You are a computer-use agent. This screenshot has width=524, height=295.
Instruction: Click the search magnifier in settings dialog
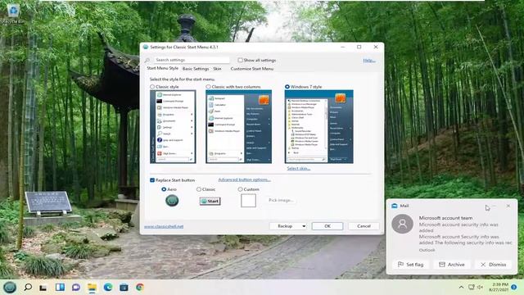point(147,60)
